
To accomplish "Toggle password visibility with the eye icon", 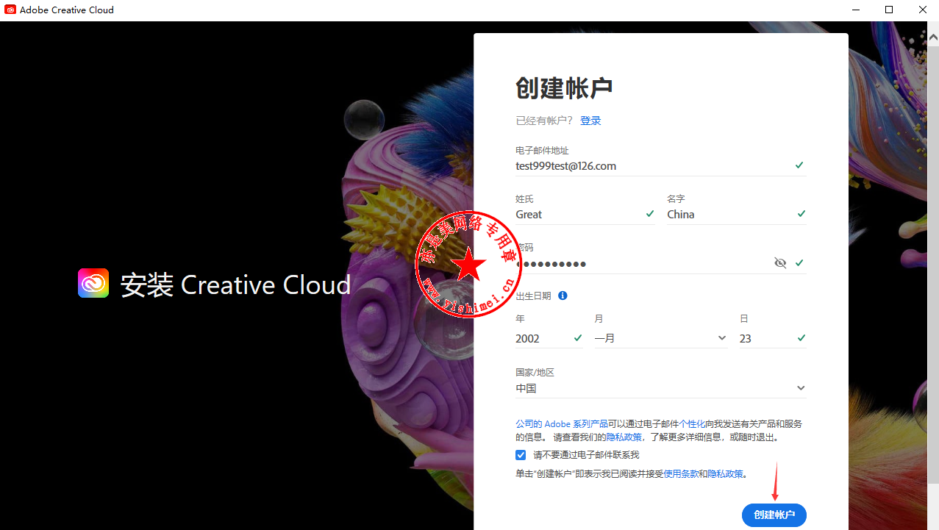I will point(780,263).
